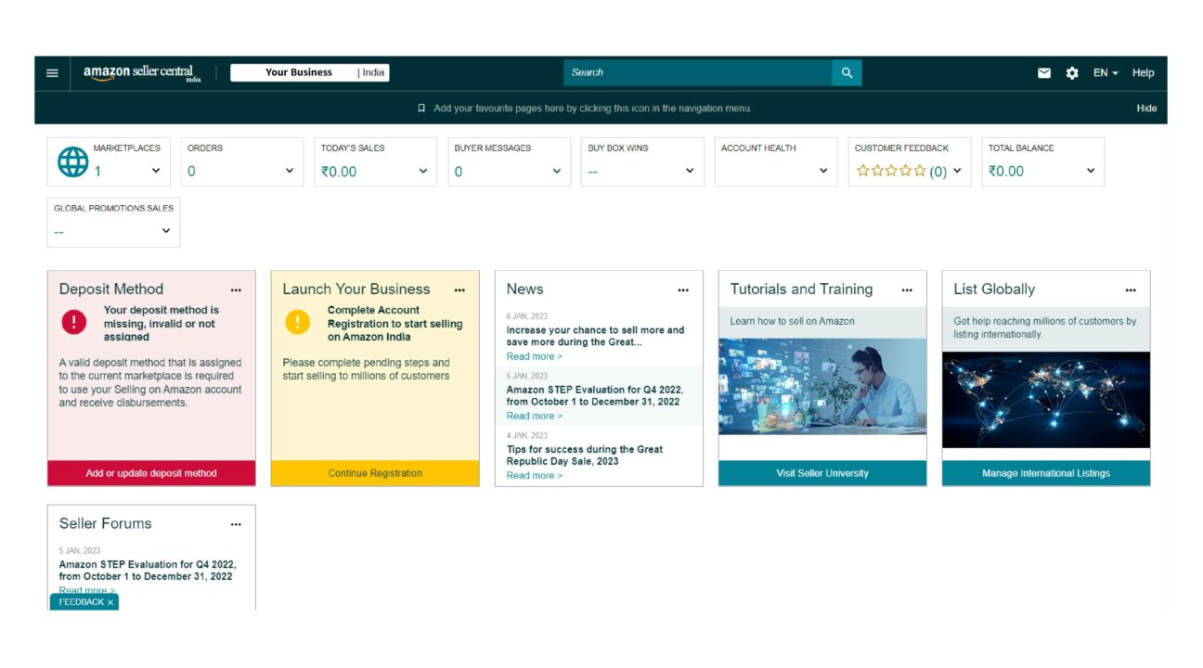The width and height of the screenshot is (1203, 668).
Task: Open the List Globally widget options
Action: 1131,289
